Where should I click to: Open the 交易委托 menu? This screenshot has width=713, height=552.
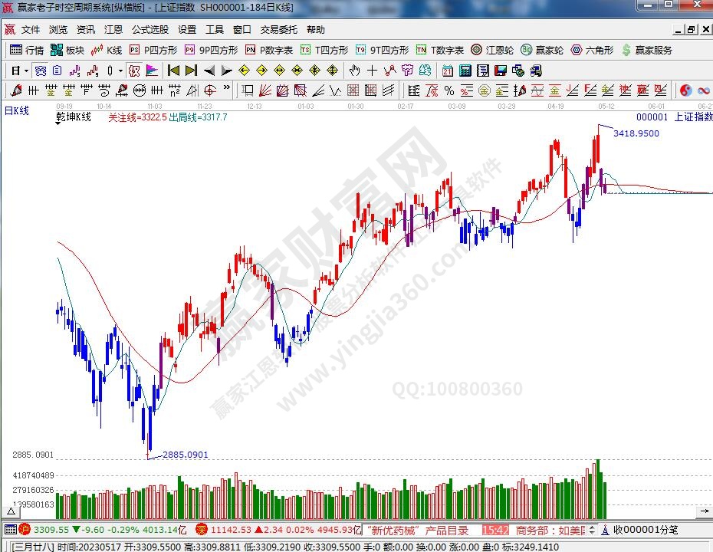click(279, 30)
